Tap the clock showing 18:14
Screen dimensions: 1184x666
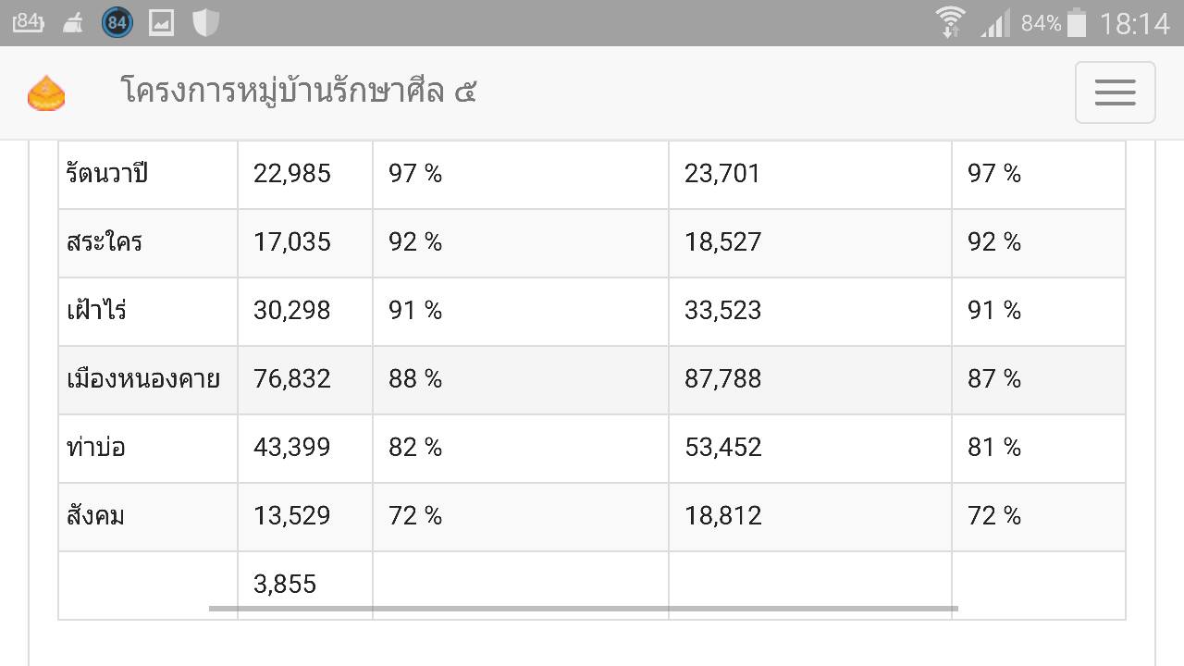click(x=1134, y=23)
